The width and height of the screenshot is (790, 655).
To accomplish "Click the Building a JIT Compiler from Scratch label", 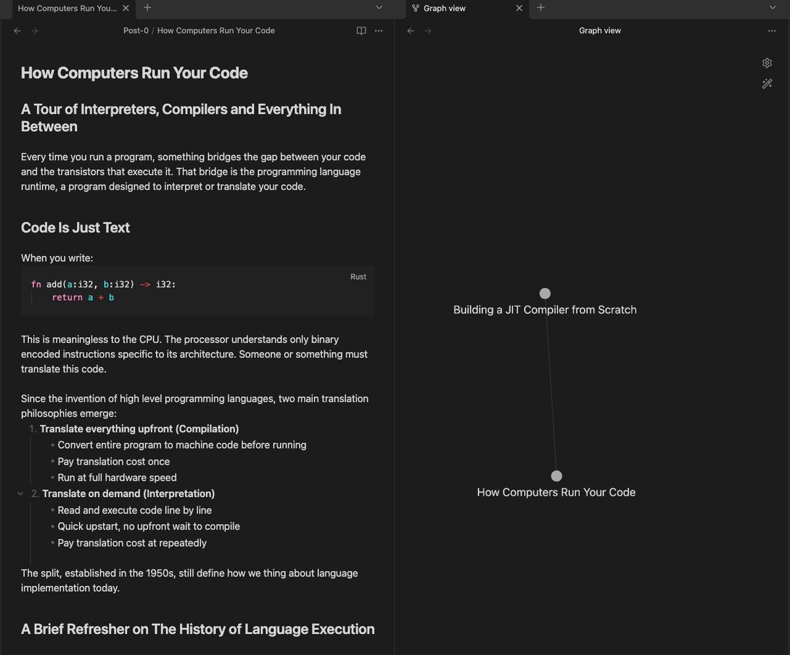I will [545, 309].
